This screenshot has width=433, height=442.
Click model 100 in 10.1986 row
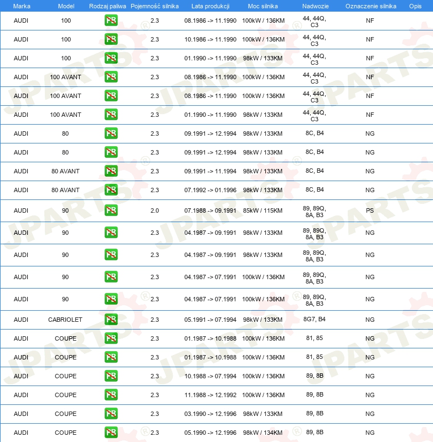(66, 39)
